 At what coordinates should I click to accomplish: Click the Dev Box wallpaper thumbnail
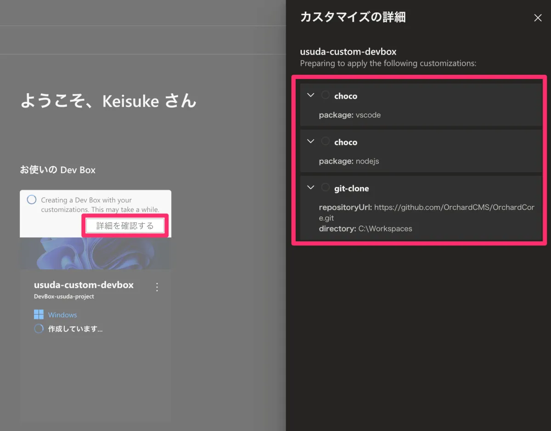click(x=96, y=253)
